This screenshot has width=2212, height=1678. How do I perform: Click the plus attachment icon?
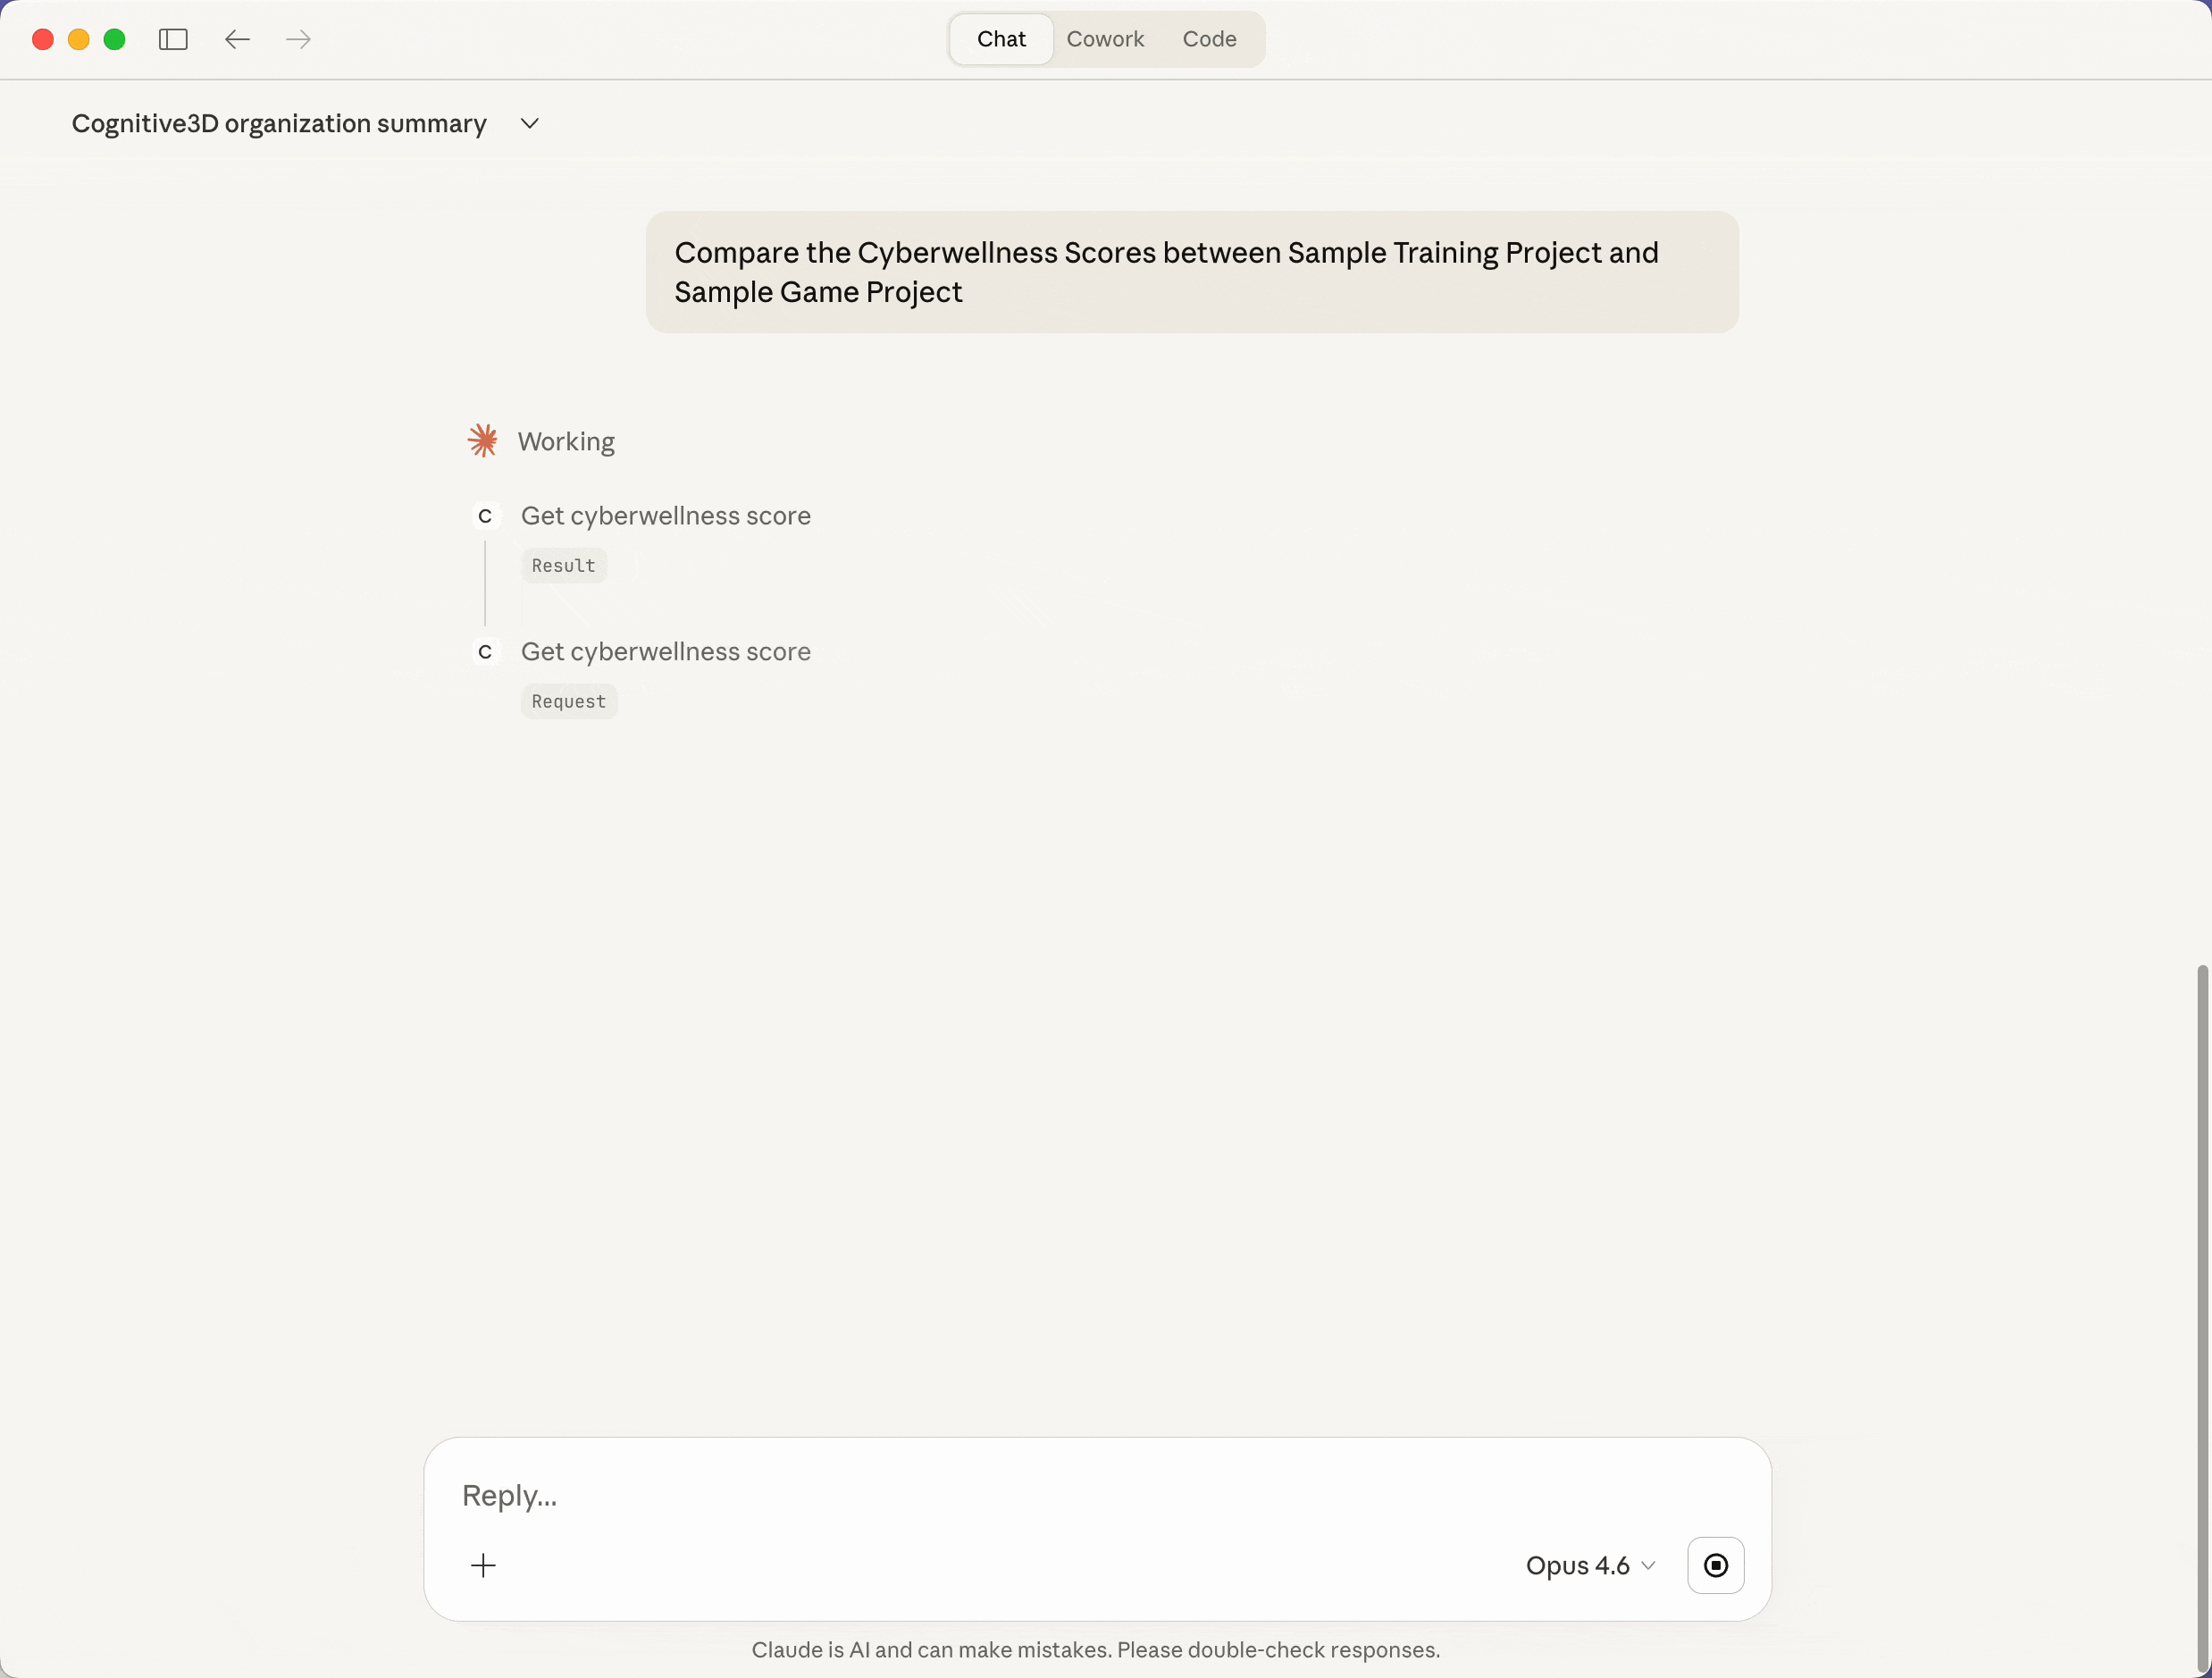point(483,1565)
